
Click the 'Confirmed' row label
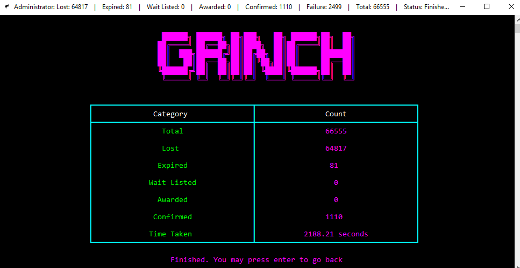173,217
